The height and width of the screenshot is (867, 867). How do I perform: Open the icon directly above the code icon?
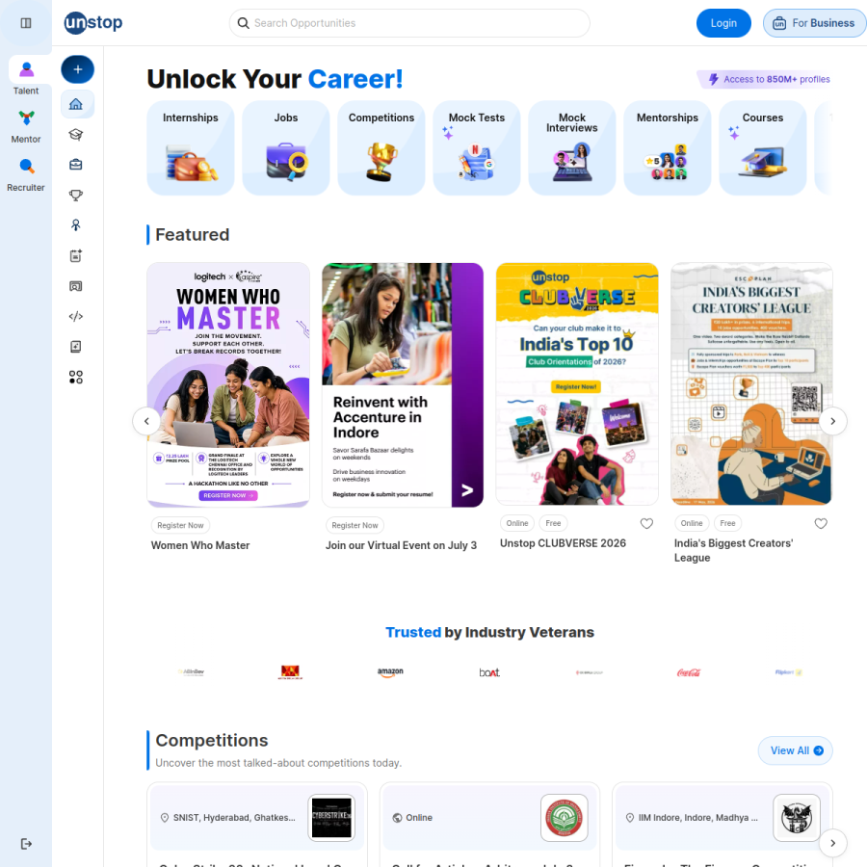click(76, 286)
